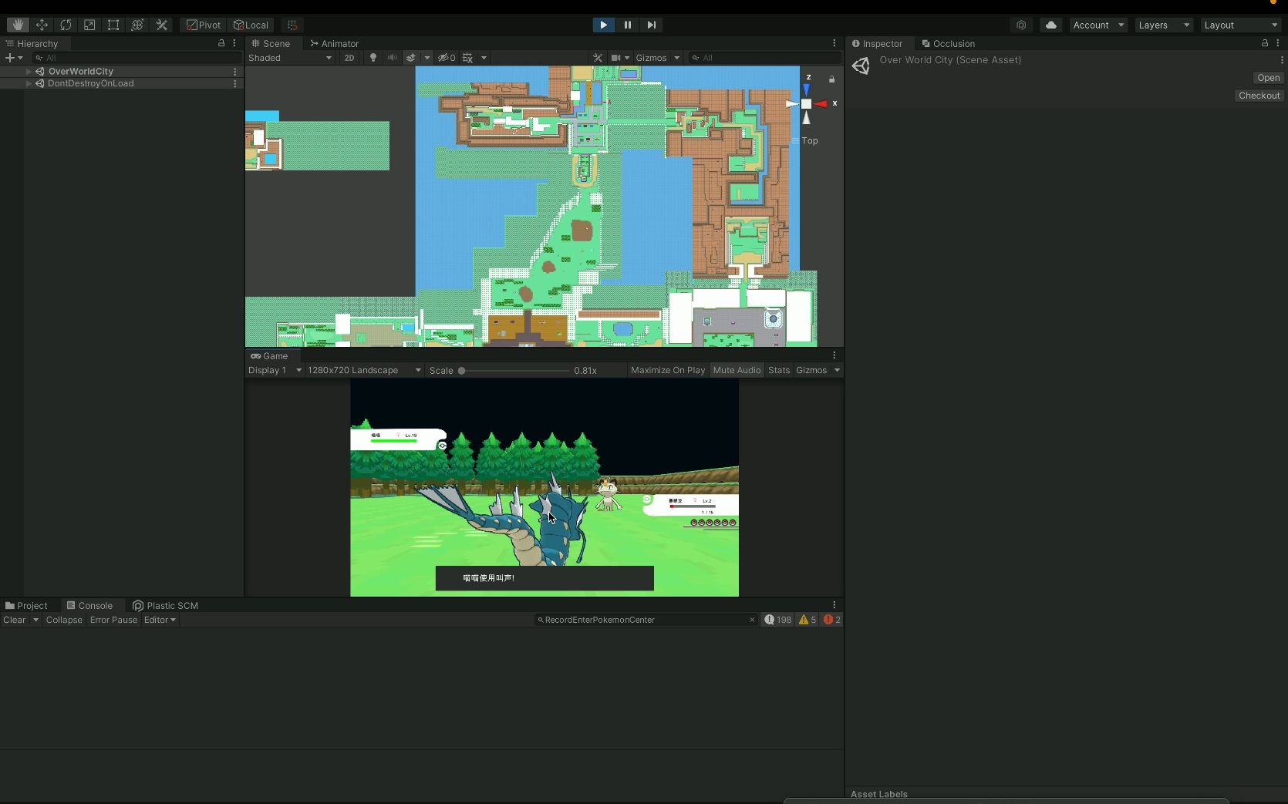Toggle Mute Audio in Game view
The width and height of the screenshot is (1288, 804).
(737, 370)
